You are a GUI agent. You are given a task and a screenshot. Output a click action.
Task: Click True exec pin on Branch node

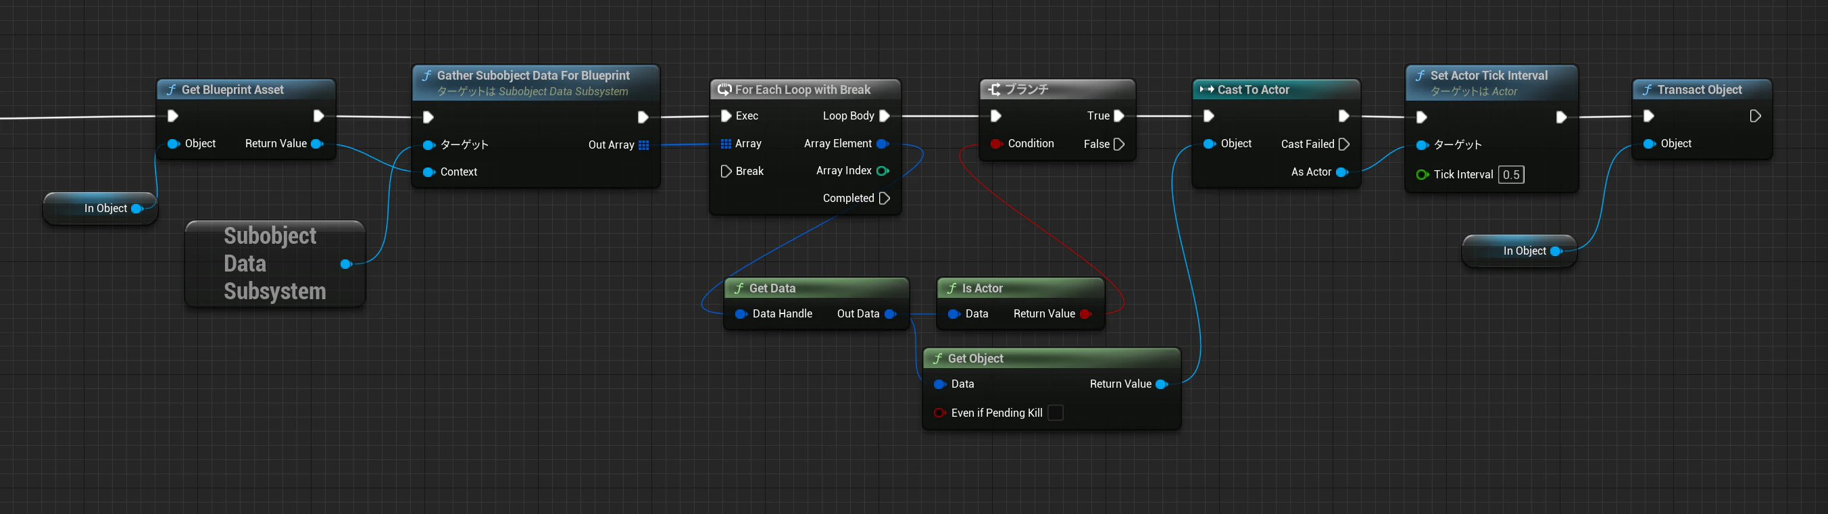1119,116
